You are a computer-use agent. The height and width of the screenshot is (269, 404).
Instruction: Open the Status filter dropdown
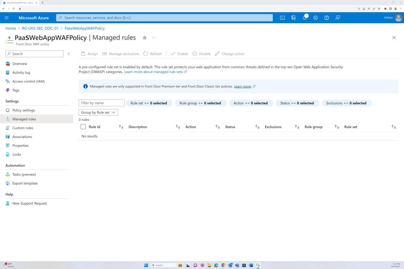[297, 103]
